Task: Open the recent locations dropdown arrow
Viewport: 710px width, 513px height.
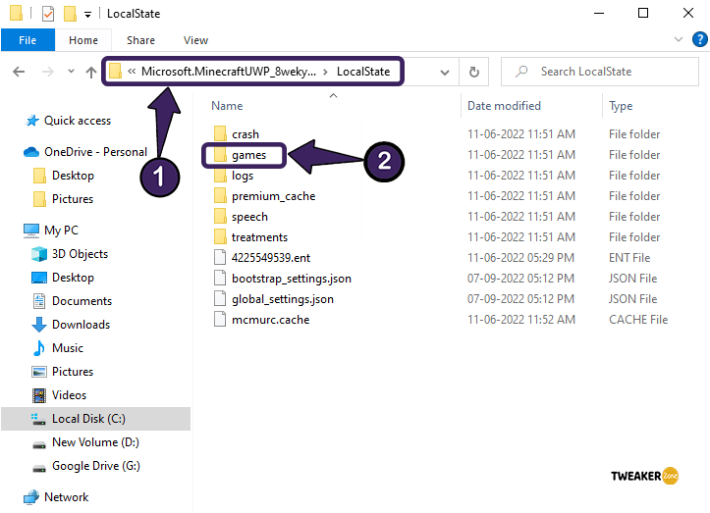Action: [71, 72]
